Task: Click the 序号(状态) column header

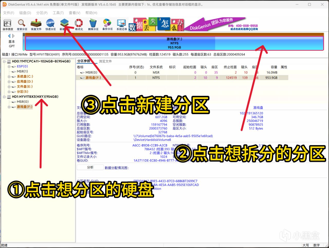Action: point(136,67)
